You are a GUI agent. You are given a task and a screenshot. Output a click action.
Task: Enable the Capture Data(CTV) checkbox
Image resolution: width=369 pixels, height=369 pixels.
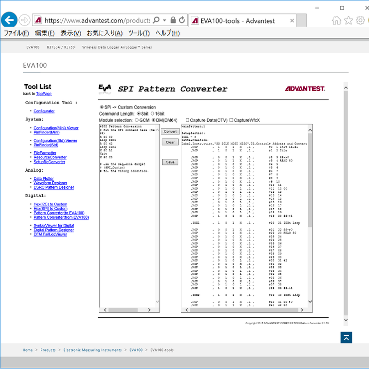click(x=187, y=120)
